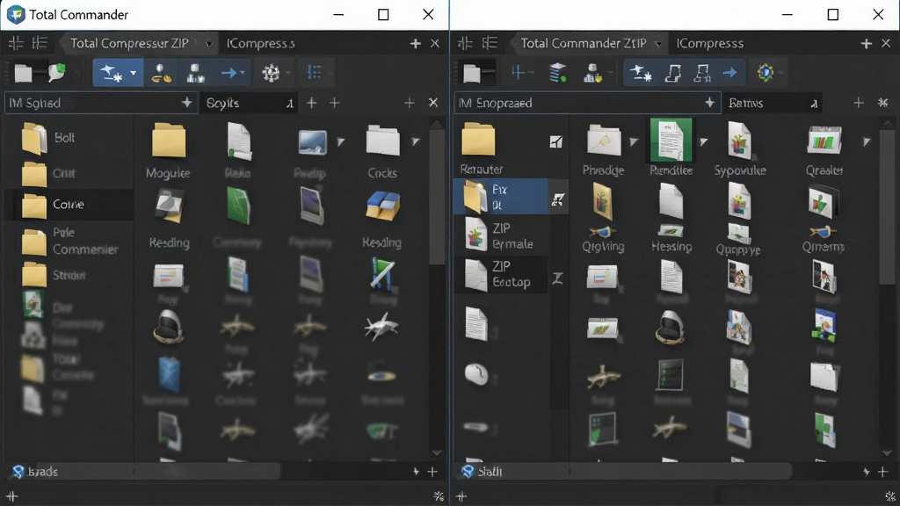
Task: Open the Phredge folder in right panel
Action: pos(603,149)
